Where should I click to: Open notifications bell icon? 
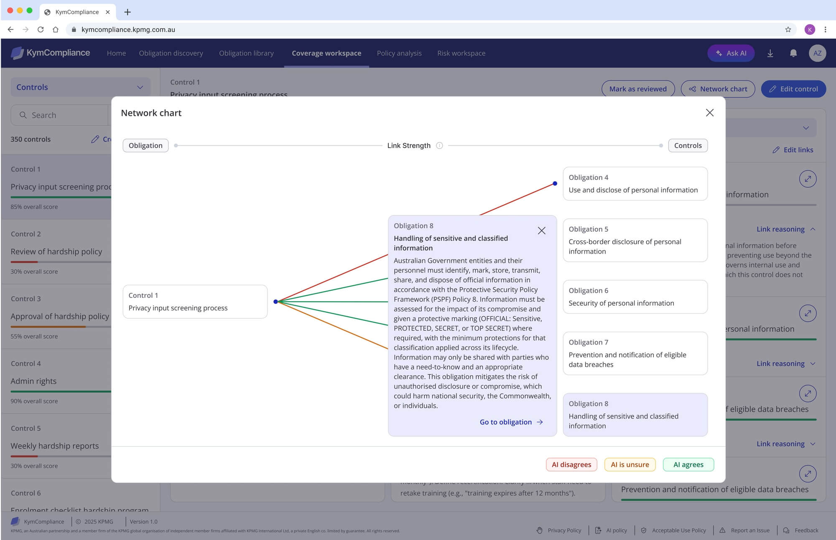[793, 53]
